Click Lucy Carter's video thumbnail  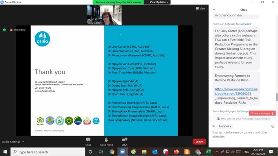tap(104, 15)
